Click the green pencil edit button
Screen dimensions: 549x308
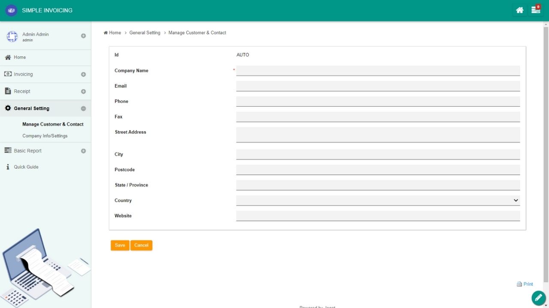[538, 297]
